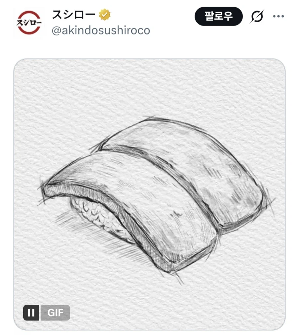Pause the playing GIF
Image resolution: width=299 pixels, height=335 pixels.
[x=31, y=312]
